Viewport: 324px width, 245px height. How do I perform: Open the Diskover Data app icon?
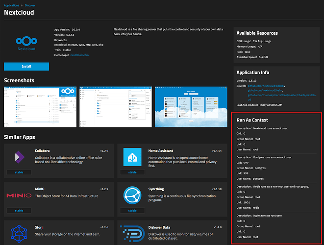pos(132,233)
